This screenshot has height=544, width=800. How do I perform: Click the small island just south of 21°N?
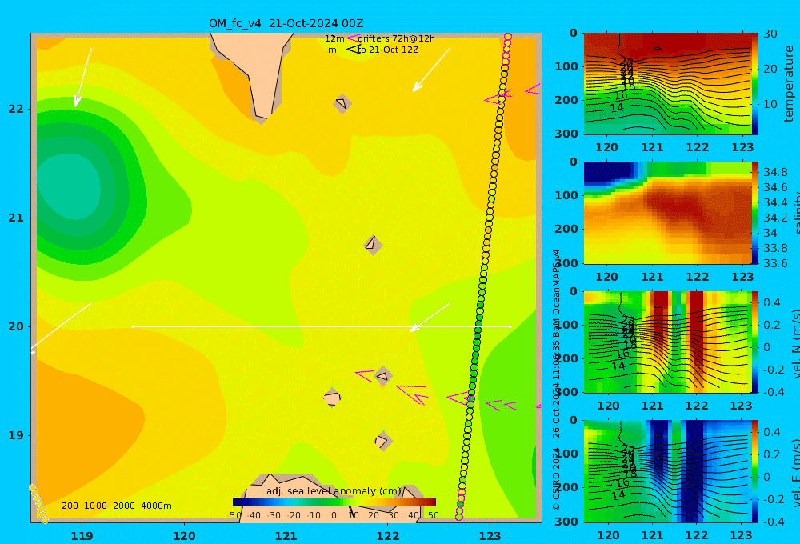tap(373, 245)
